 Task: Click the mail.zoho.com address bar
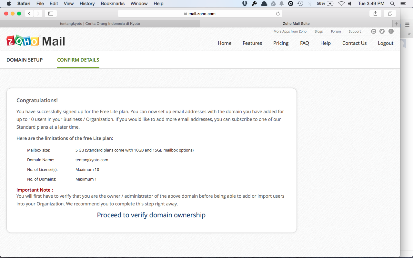click(199, 14)
